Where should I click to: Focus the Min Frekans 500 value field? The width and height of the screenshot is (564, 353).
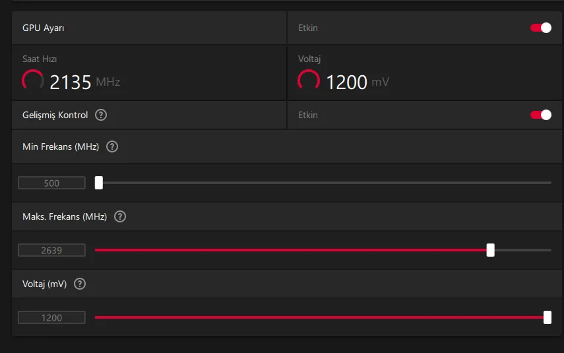[51, 183]
